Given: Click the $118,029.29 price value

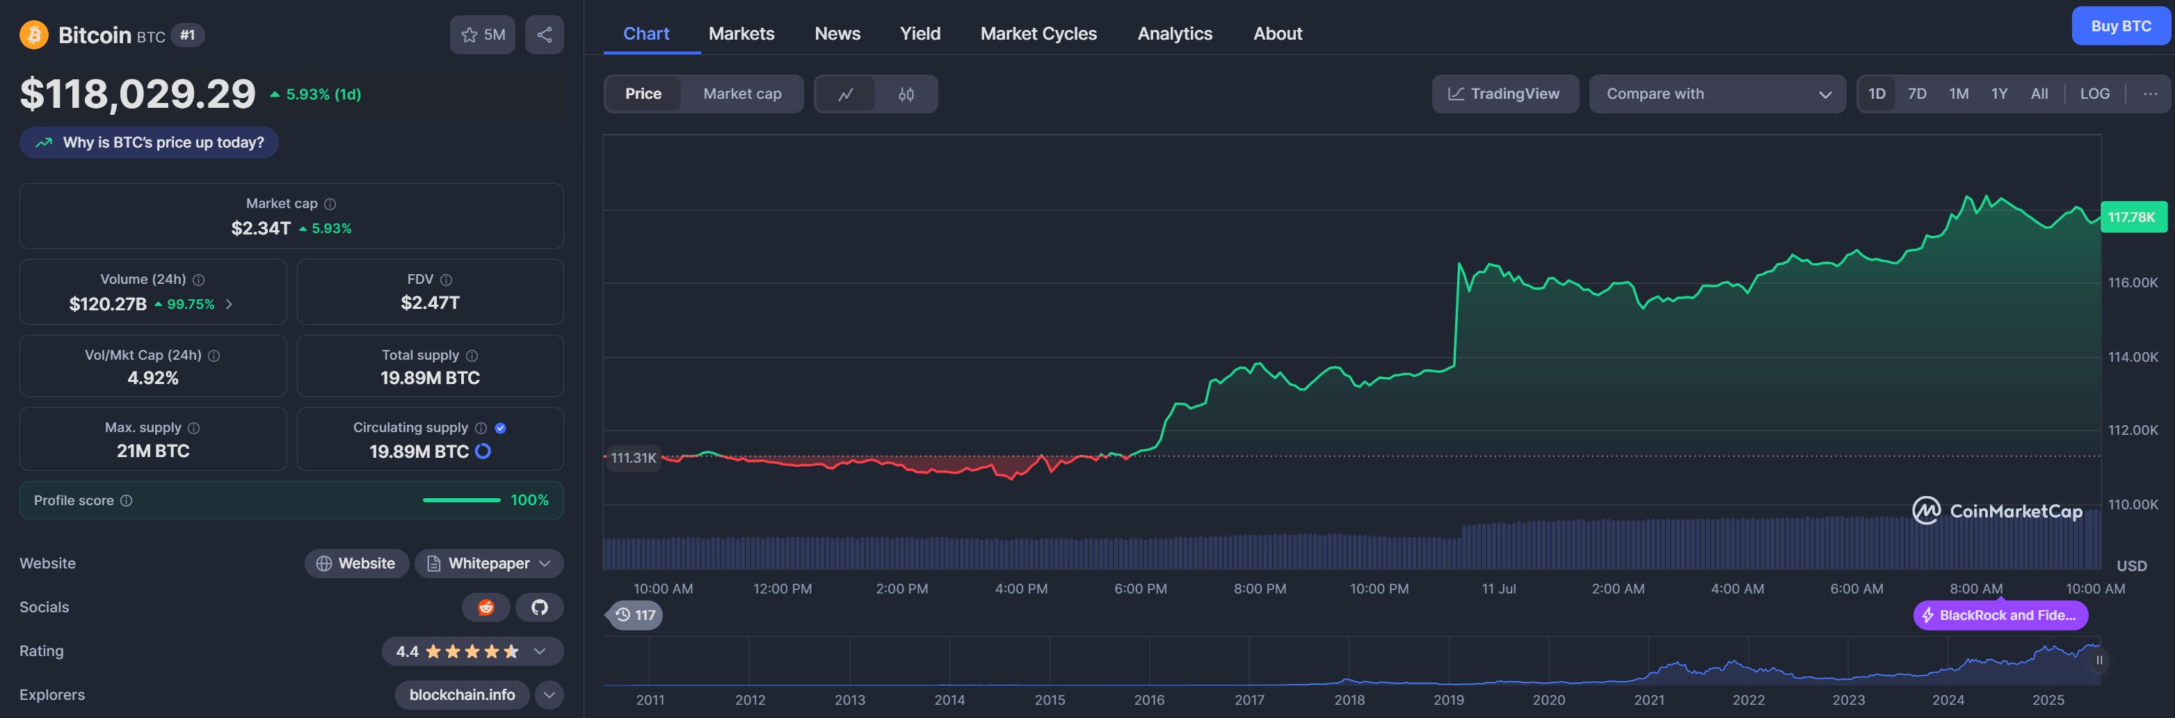Looking at the screenshot, I should click(x=138, y=94).
